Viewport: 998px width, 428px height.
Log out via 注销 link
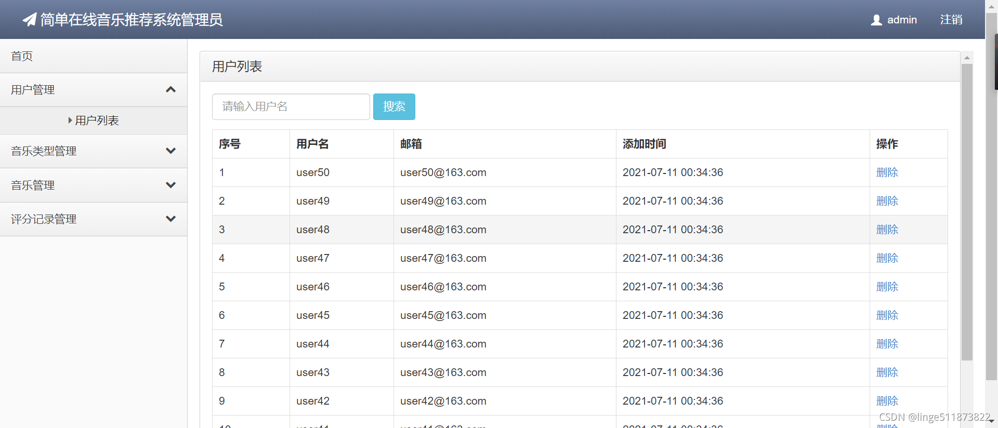[x=951, y=20]
